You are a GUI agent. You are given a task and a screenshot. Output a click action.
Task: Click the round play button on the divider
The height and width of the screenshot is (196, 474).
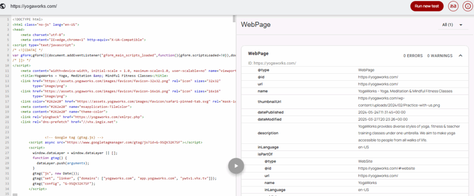pyautogui.click(x=236, y=166)
